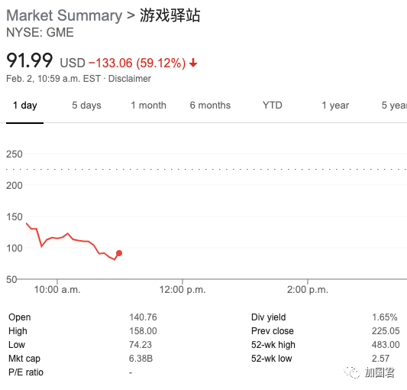Click the red down arrow icon
407x390 pixels.
click(193, 63)
